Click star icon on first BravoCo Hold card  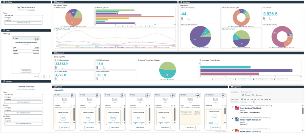(56, 94)
